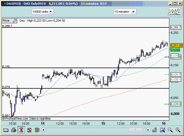184x136 pixels.
Task: Open the green and red order book icon
Action: coord(37,130)
